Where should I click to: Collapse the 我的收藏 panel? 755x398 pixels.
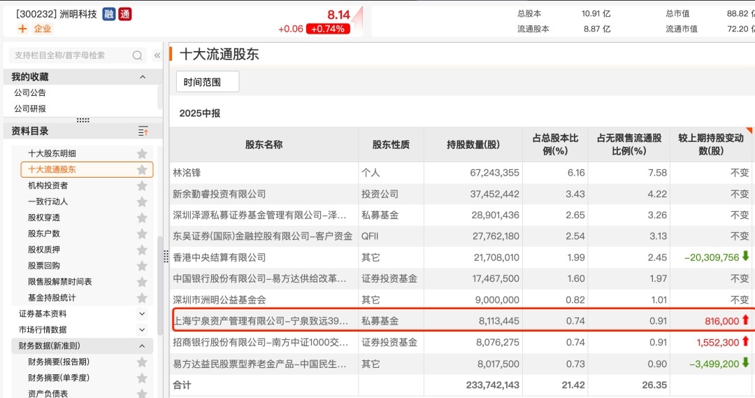(x=143, y=77)
